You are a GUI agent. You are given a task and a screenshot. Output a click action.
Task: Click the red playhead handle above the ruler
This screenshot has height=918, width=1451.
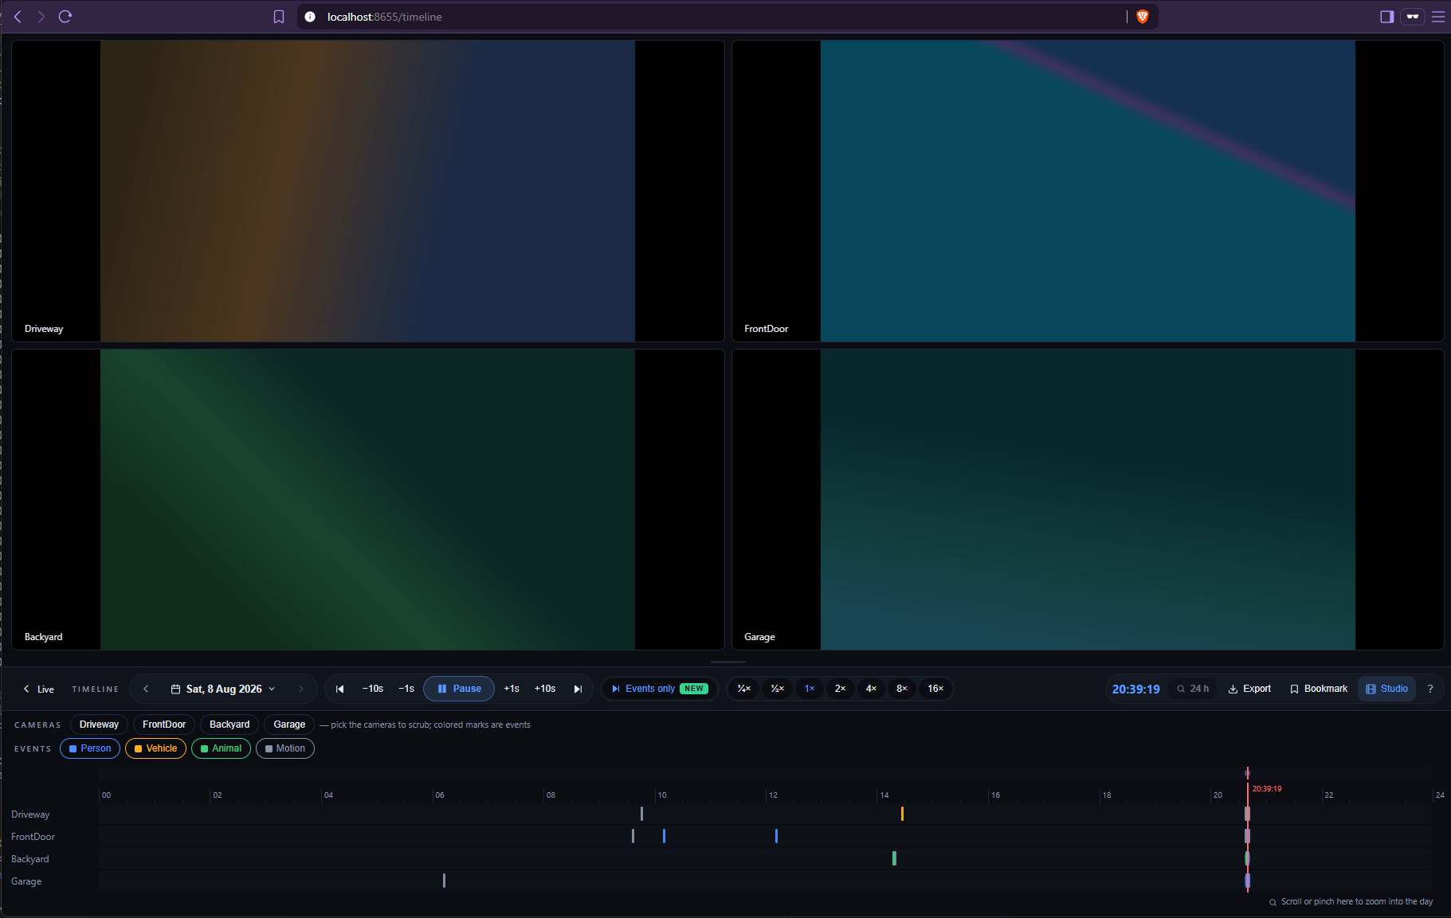(x=1247, y=773)
